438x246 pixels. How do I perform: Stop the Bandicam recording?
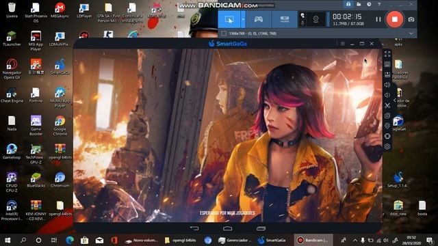(x=394, y=19)
